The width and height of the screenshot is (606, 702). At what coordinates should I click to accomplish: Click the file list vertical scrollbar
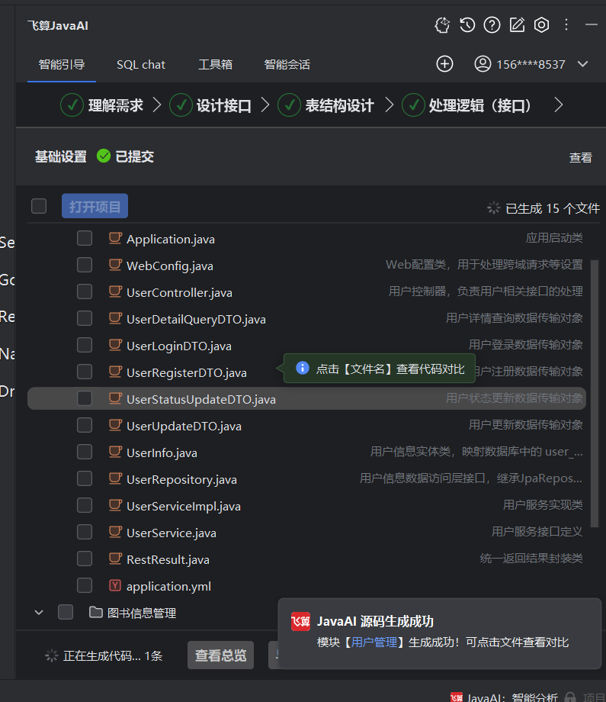(595, 394)
